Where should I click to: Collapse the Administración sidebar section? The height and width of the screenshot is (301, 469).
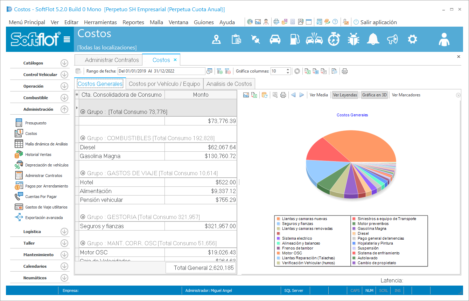click(64, 109)
